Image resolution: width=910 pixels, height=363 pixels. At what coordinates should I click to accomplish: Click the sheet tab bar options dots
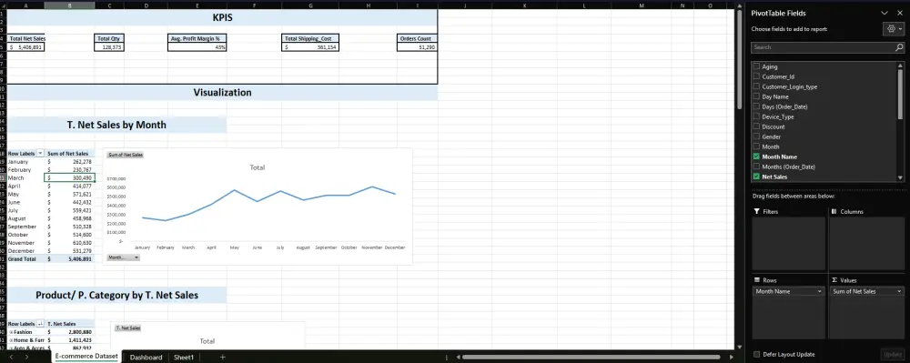[x=446, y=358]
